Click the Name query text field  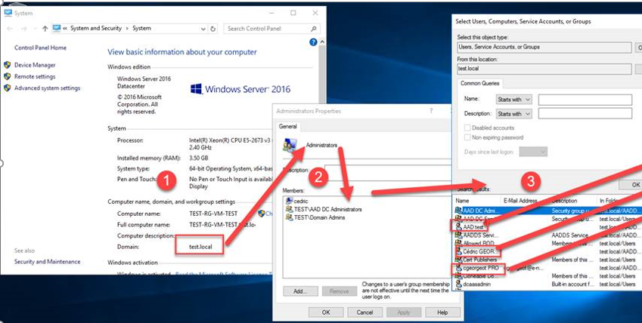pyautogui.click(x=585, y=100)
